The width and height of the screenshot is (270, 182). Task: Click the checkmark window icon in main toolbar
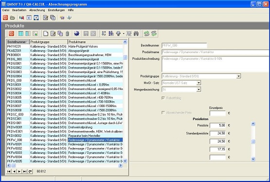tap(36, 18)
